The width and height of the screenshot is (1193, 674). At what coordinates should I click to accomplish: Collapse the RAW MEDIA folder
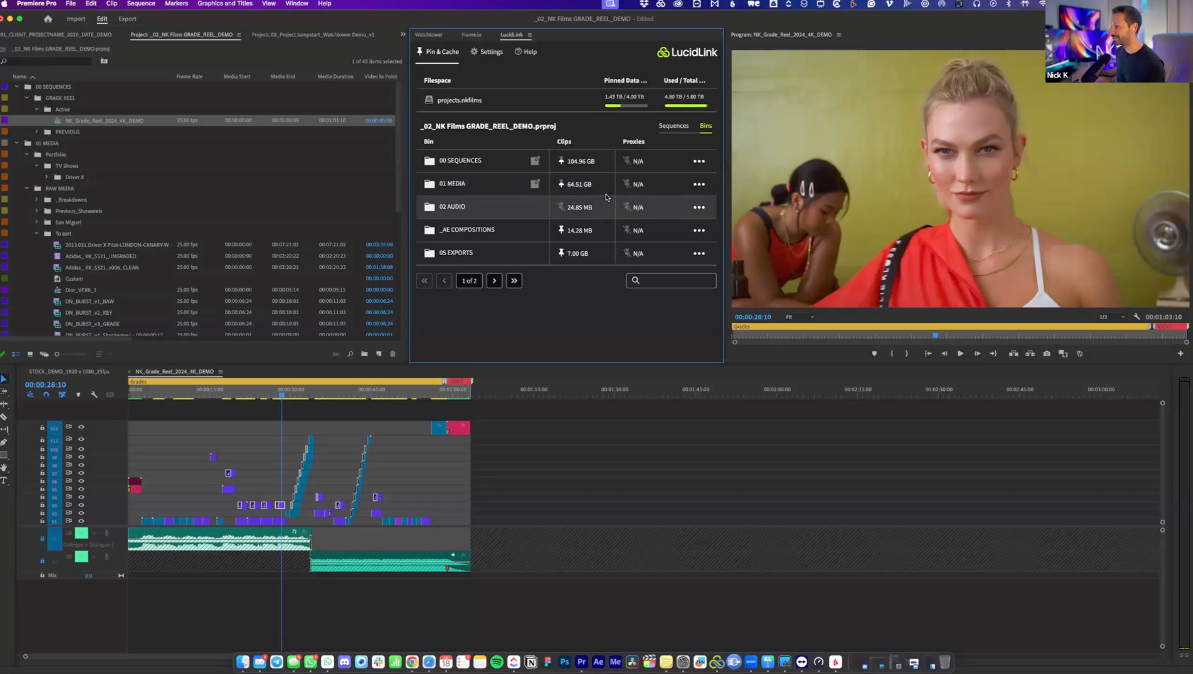(27, 189)
